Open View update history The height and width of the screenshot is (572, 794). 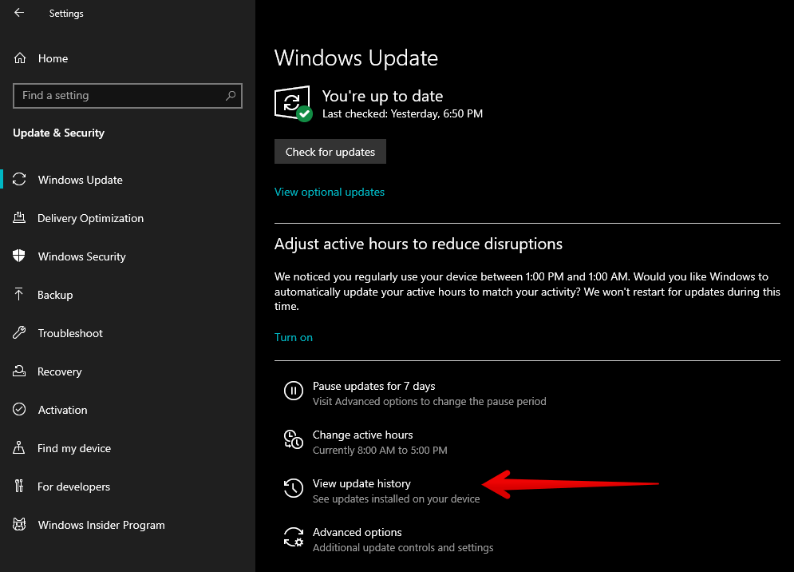point(361,483)
